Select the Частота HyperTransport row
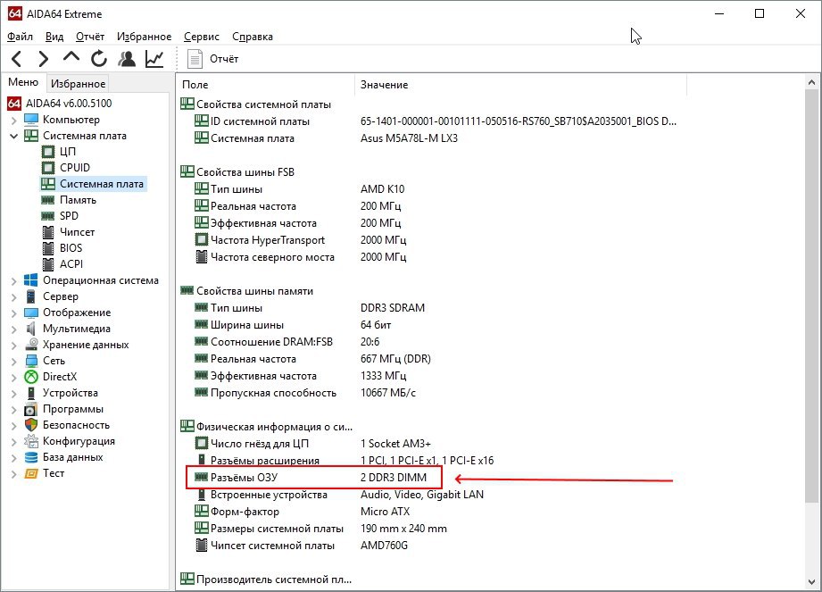Screen dimensions: 822x592 point(301,240)
